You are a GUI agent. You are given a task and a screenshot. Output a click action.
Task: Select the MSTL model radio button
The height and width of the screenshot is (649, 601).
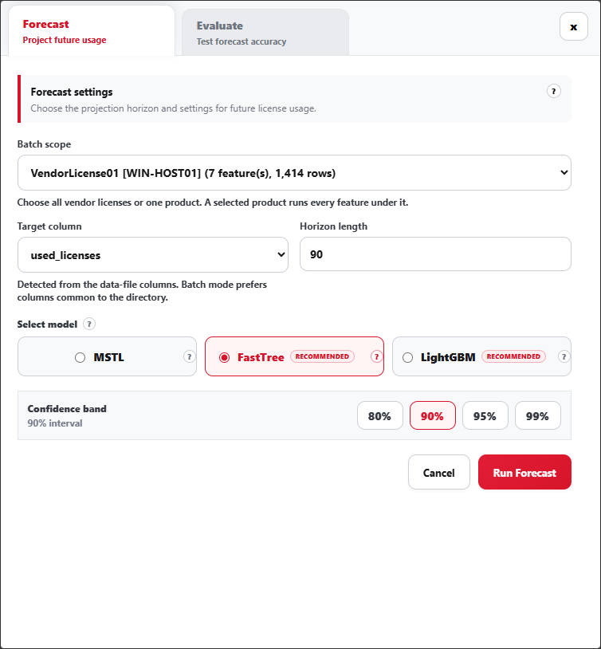pos(80,357)
